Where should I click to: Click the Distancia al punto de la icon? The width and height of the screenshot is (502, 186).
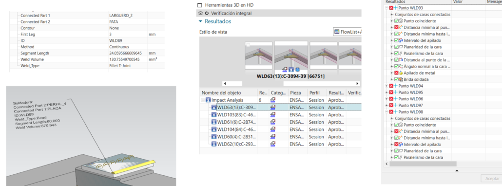click(x=401, y=60)
